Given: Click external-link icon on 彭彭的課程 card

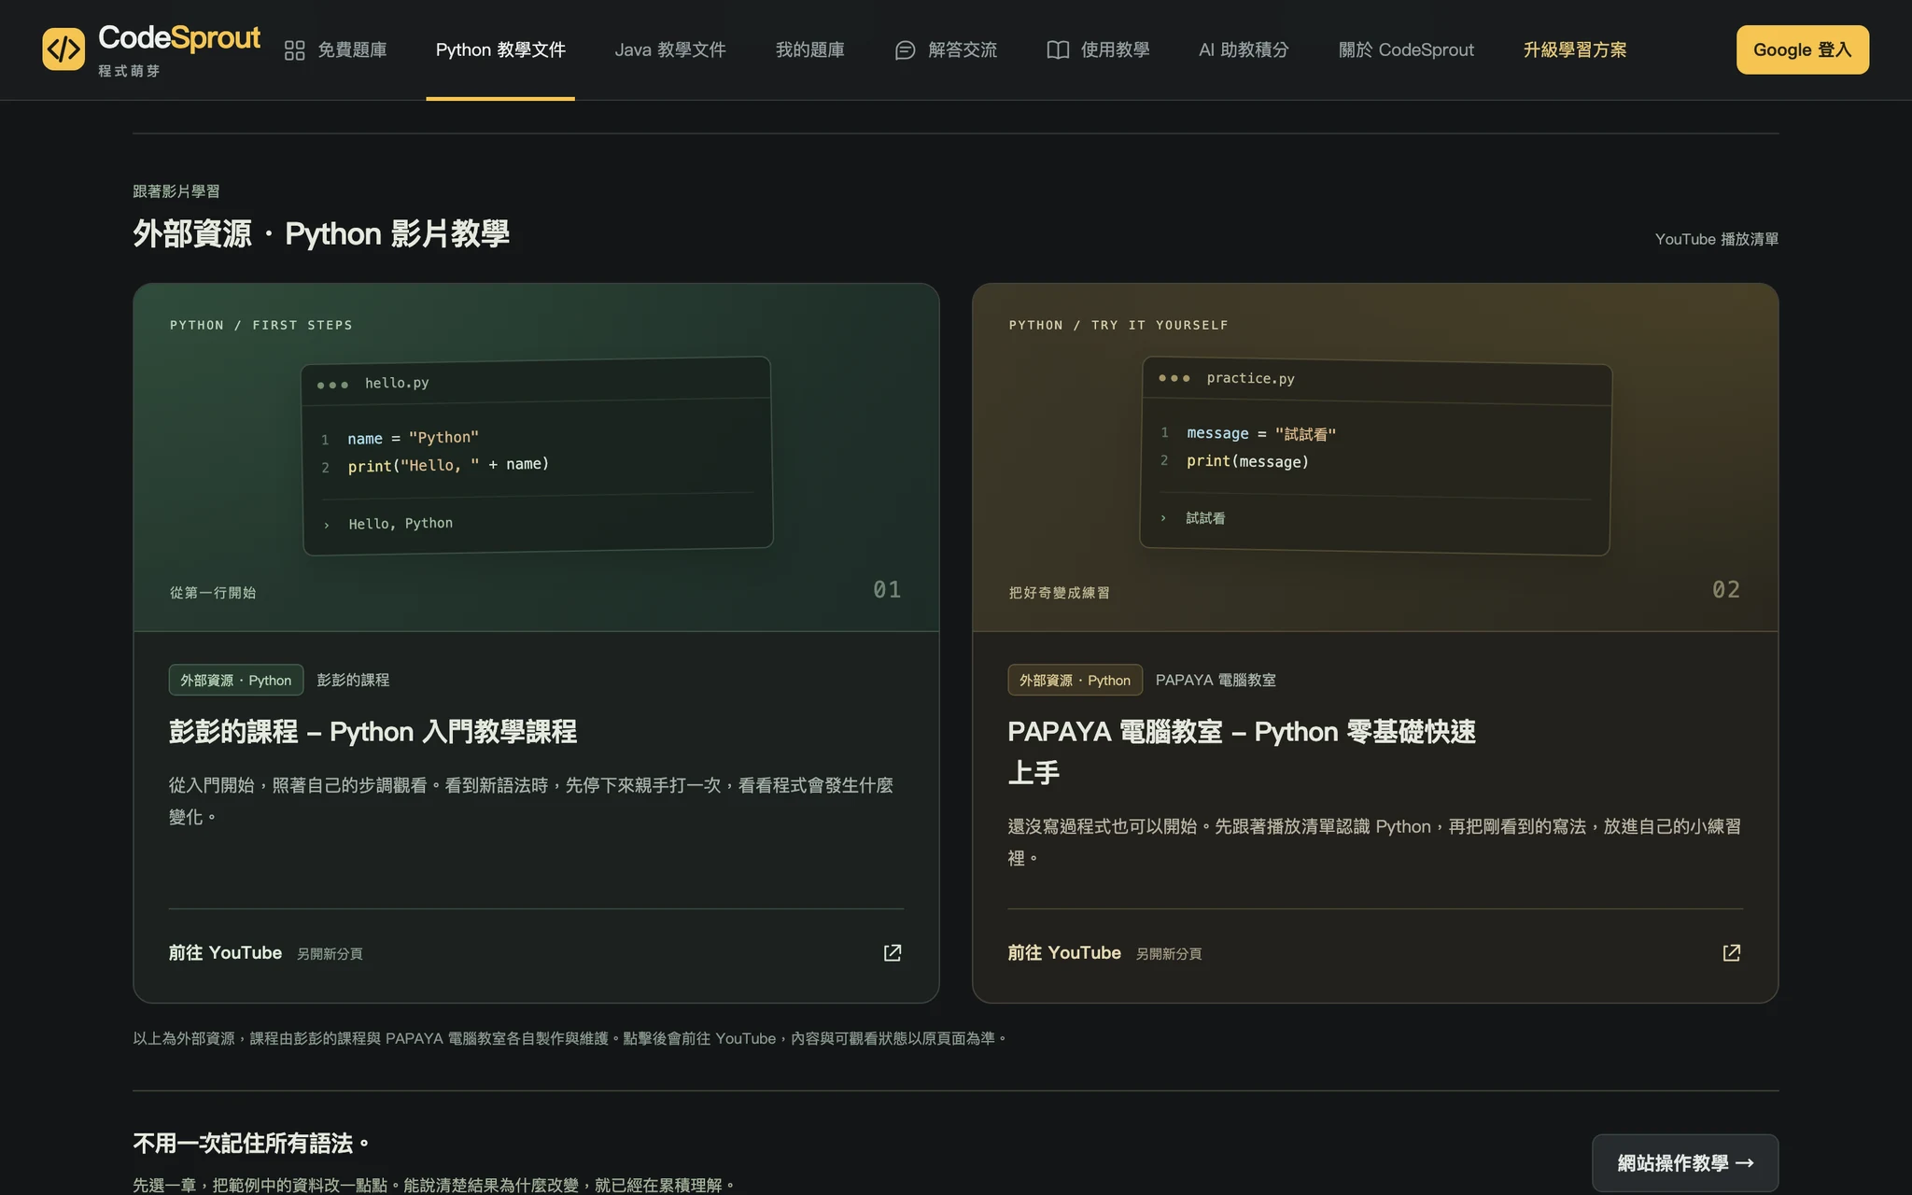Looking at the screenshot, I should [x=893, y=952].
